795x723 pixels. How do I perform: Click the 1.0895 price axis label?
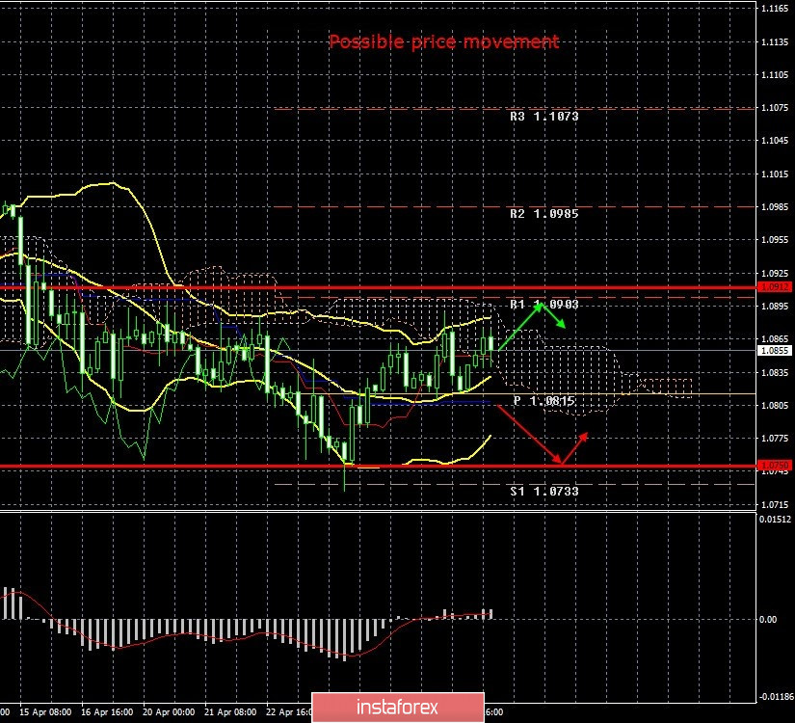pos(775,307)
